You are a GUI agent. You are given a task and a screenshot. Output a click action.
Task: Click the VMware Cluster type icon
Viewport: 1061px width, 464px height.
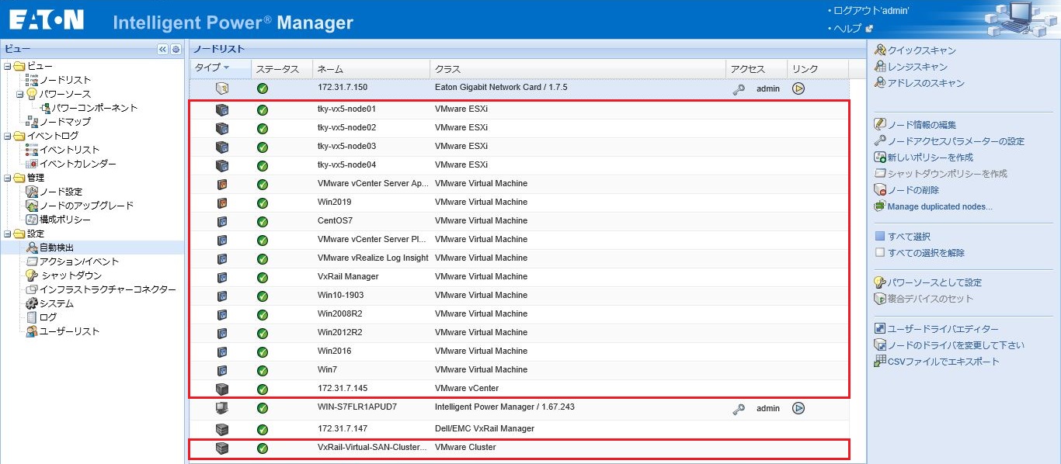[222, 448]
